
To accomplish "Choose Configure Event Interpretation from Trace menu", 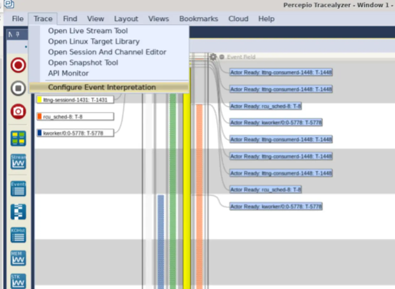I will tap(102, 87).
